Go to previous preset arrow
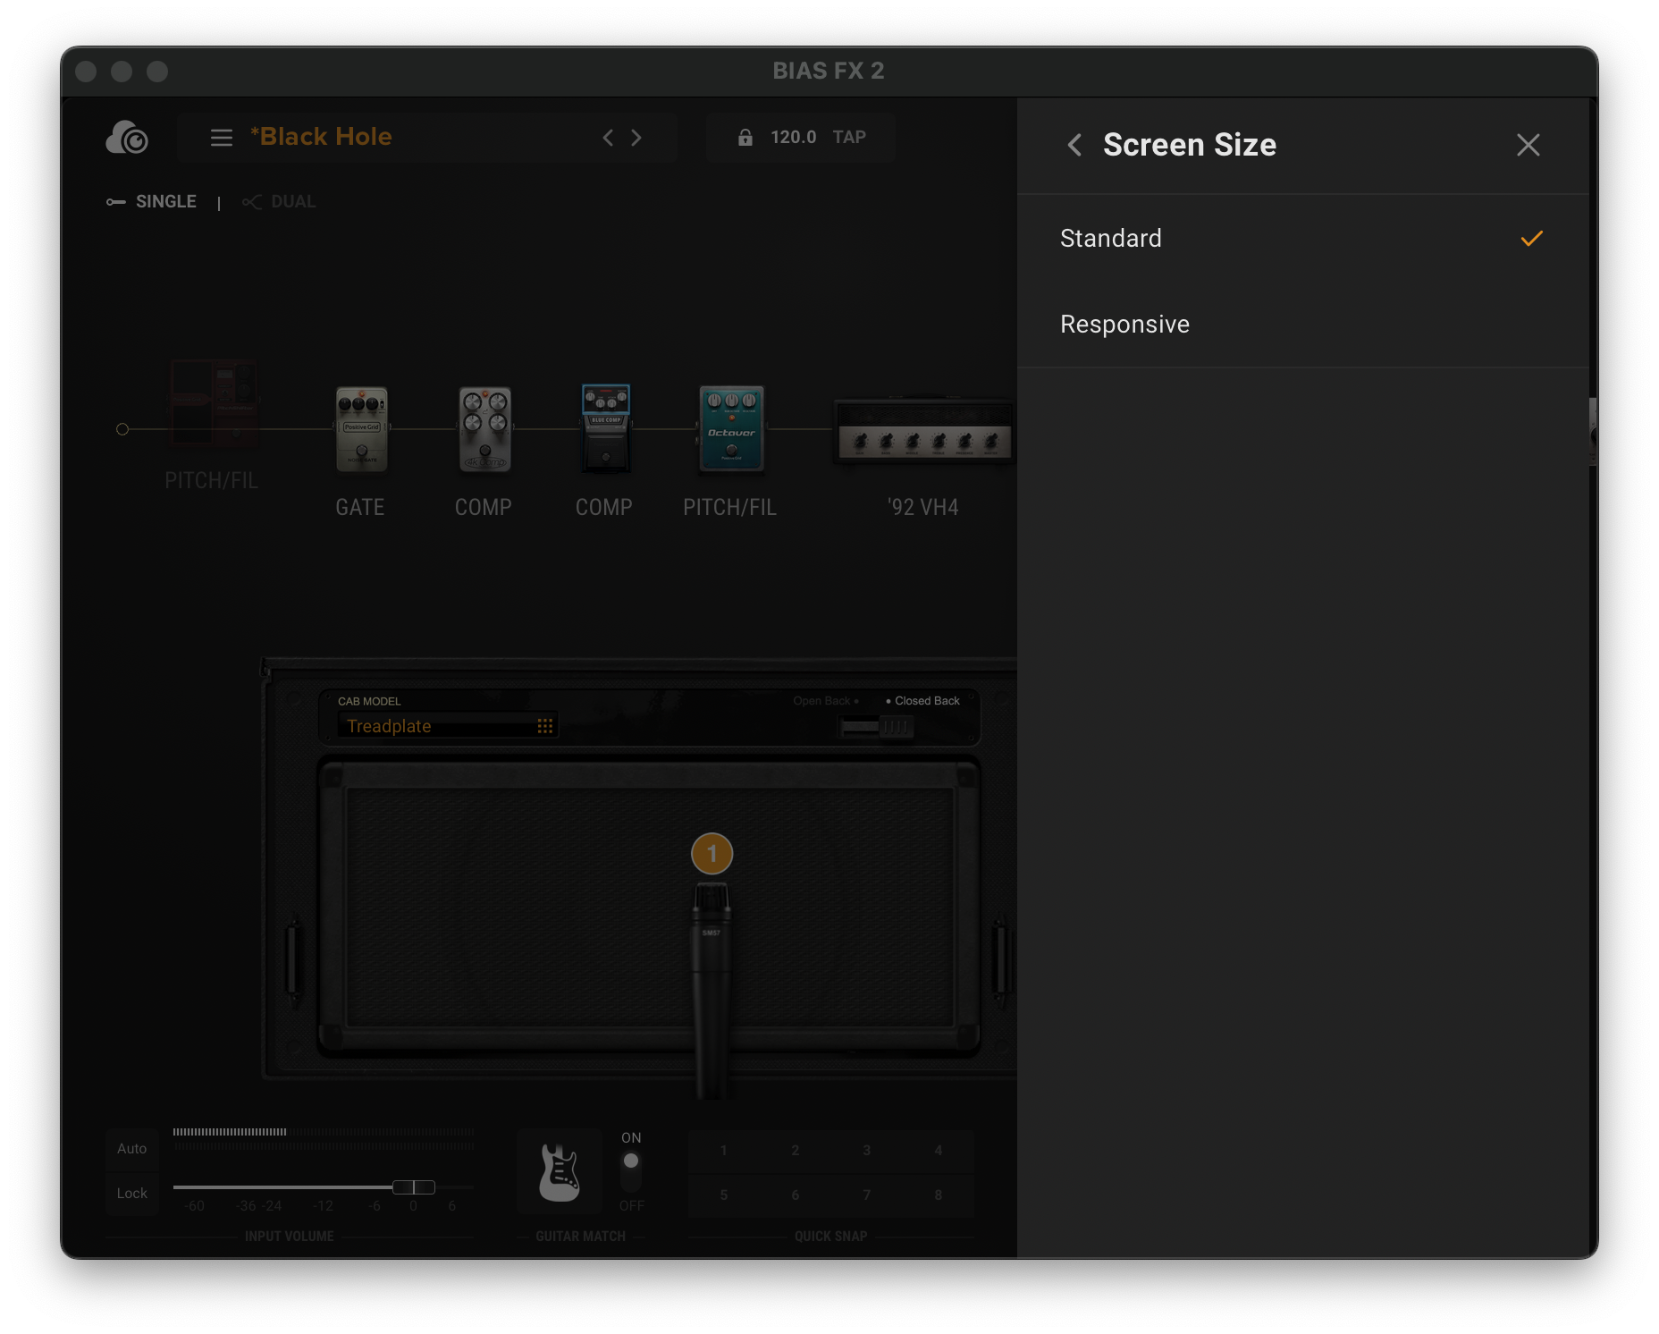 click(608, 138)
